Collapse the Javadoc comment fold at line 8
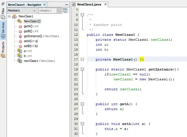 pos(82,15)
